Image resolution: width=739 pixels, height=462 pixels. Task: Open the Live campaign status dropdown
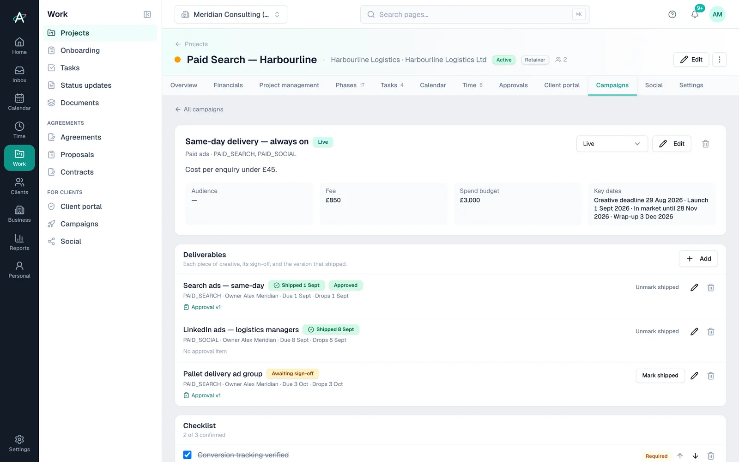612,144
